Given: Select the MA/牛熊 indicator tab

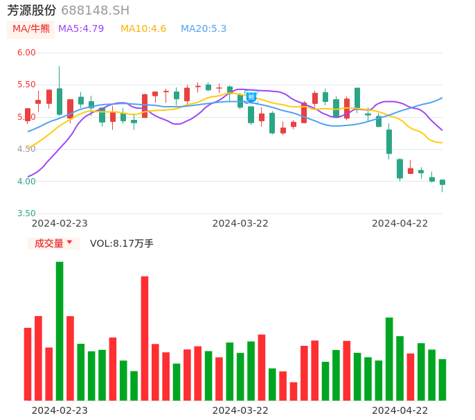Looking at the screenshot, I should click(31, 29).
